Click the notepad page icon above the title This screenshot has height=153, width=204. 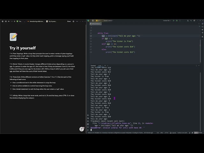[13, 37]
